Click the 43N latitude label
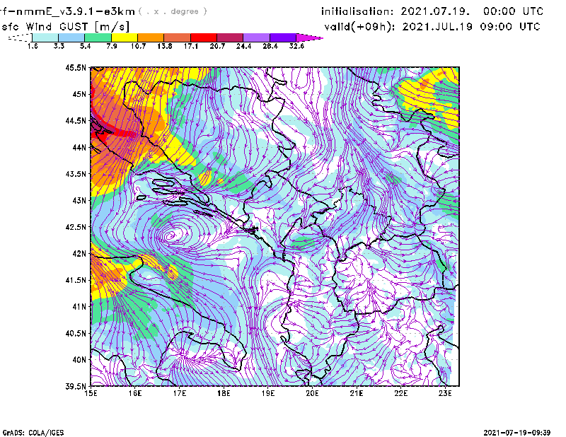The height and width of the screenshot is (437, 566). [79, 200]
